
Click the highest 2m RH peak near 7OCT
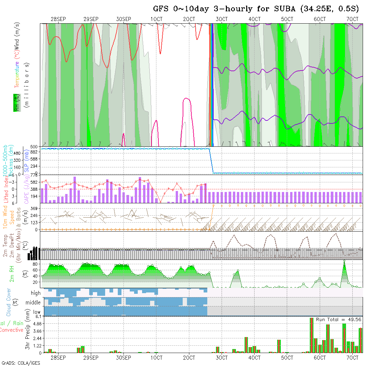pos(344,262)
